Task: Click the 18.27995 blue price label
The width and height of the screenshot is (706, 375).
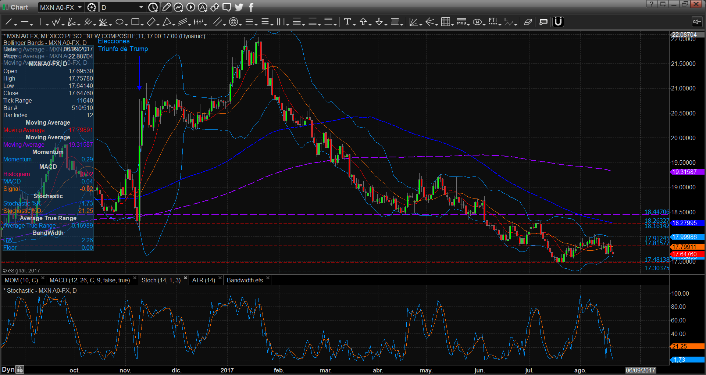Action: click(687, 223)
